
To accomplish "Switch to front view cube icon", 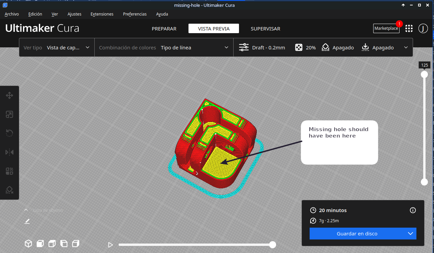I will coord(40,244).
